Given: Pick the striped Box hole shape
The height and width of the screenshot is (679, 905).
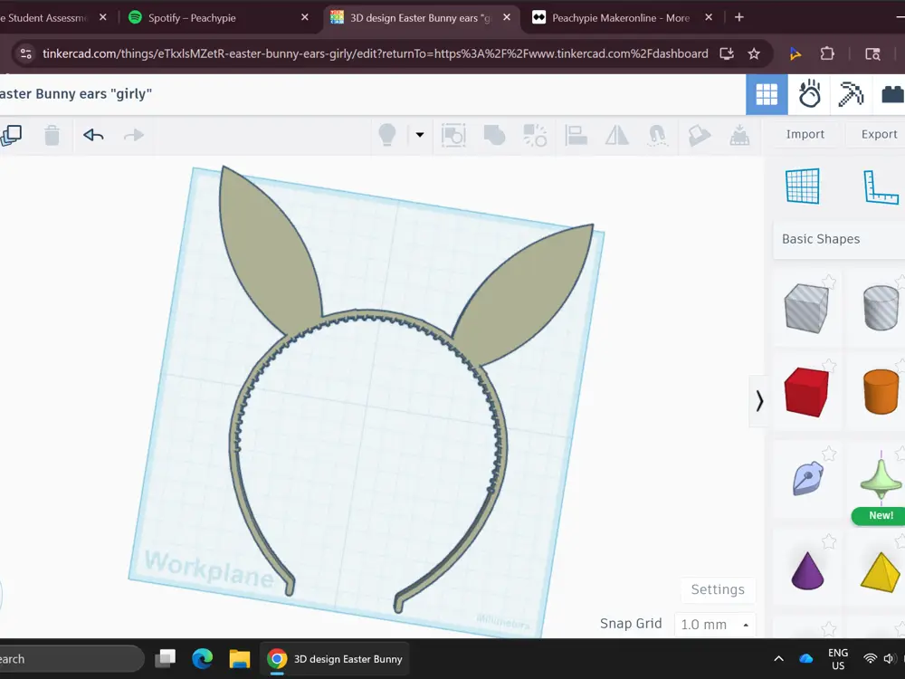Looking at the screenshot, I should (x=806, y=309).
